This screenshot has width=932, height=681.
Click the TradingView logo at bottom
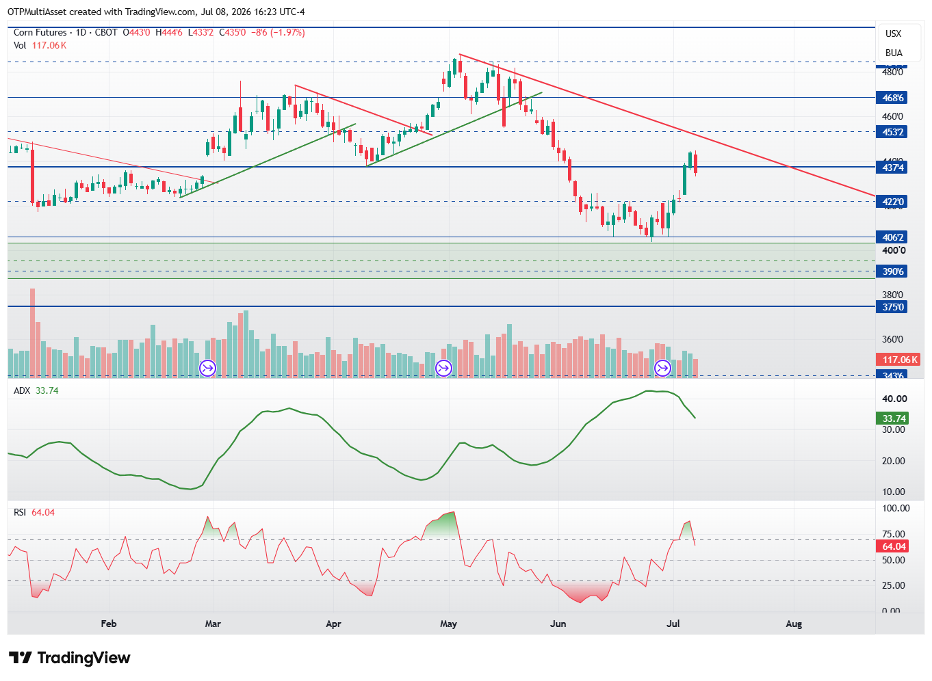69,658
